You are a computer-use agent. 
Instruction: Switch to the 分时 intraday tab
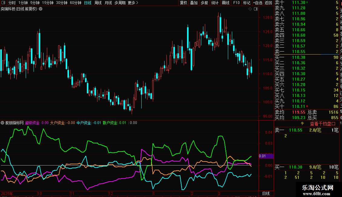(x=12, y=3)
